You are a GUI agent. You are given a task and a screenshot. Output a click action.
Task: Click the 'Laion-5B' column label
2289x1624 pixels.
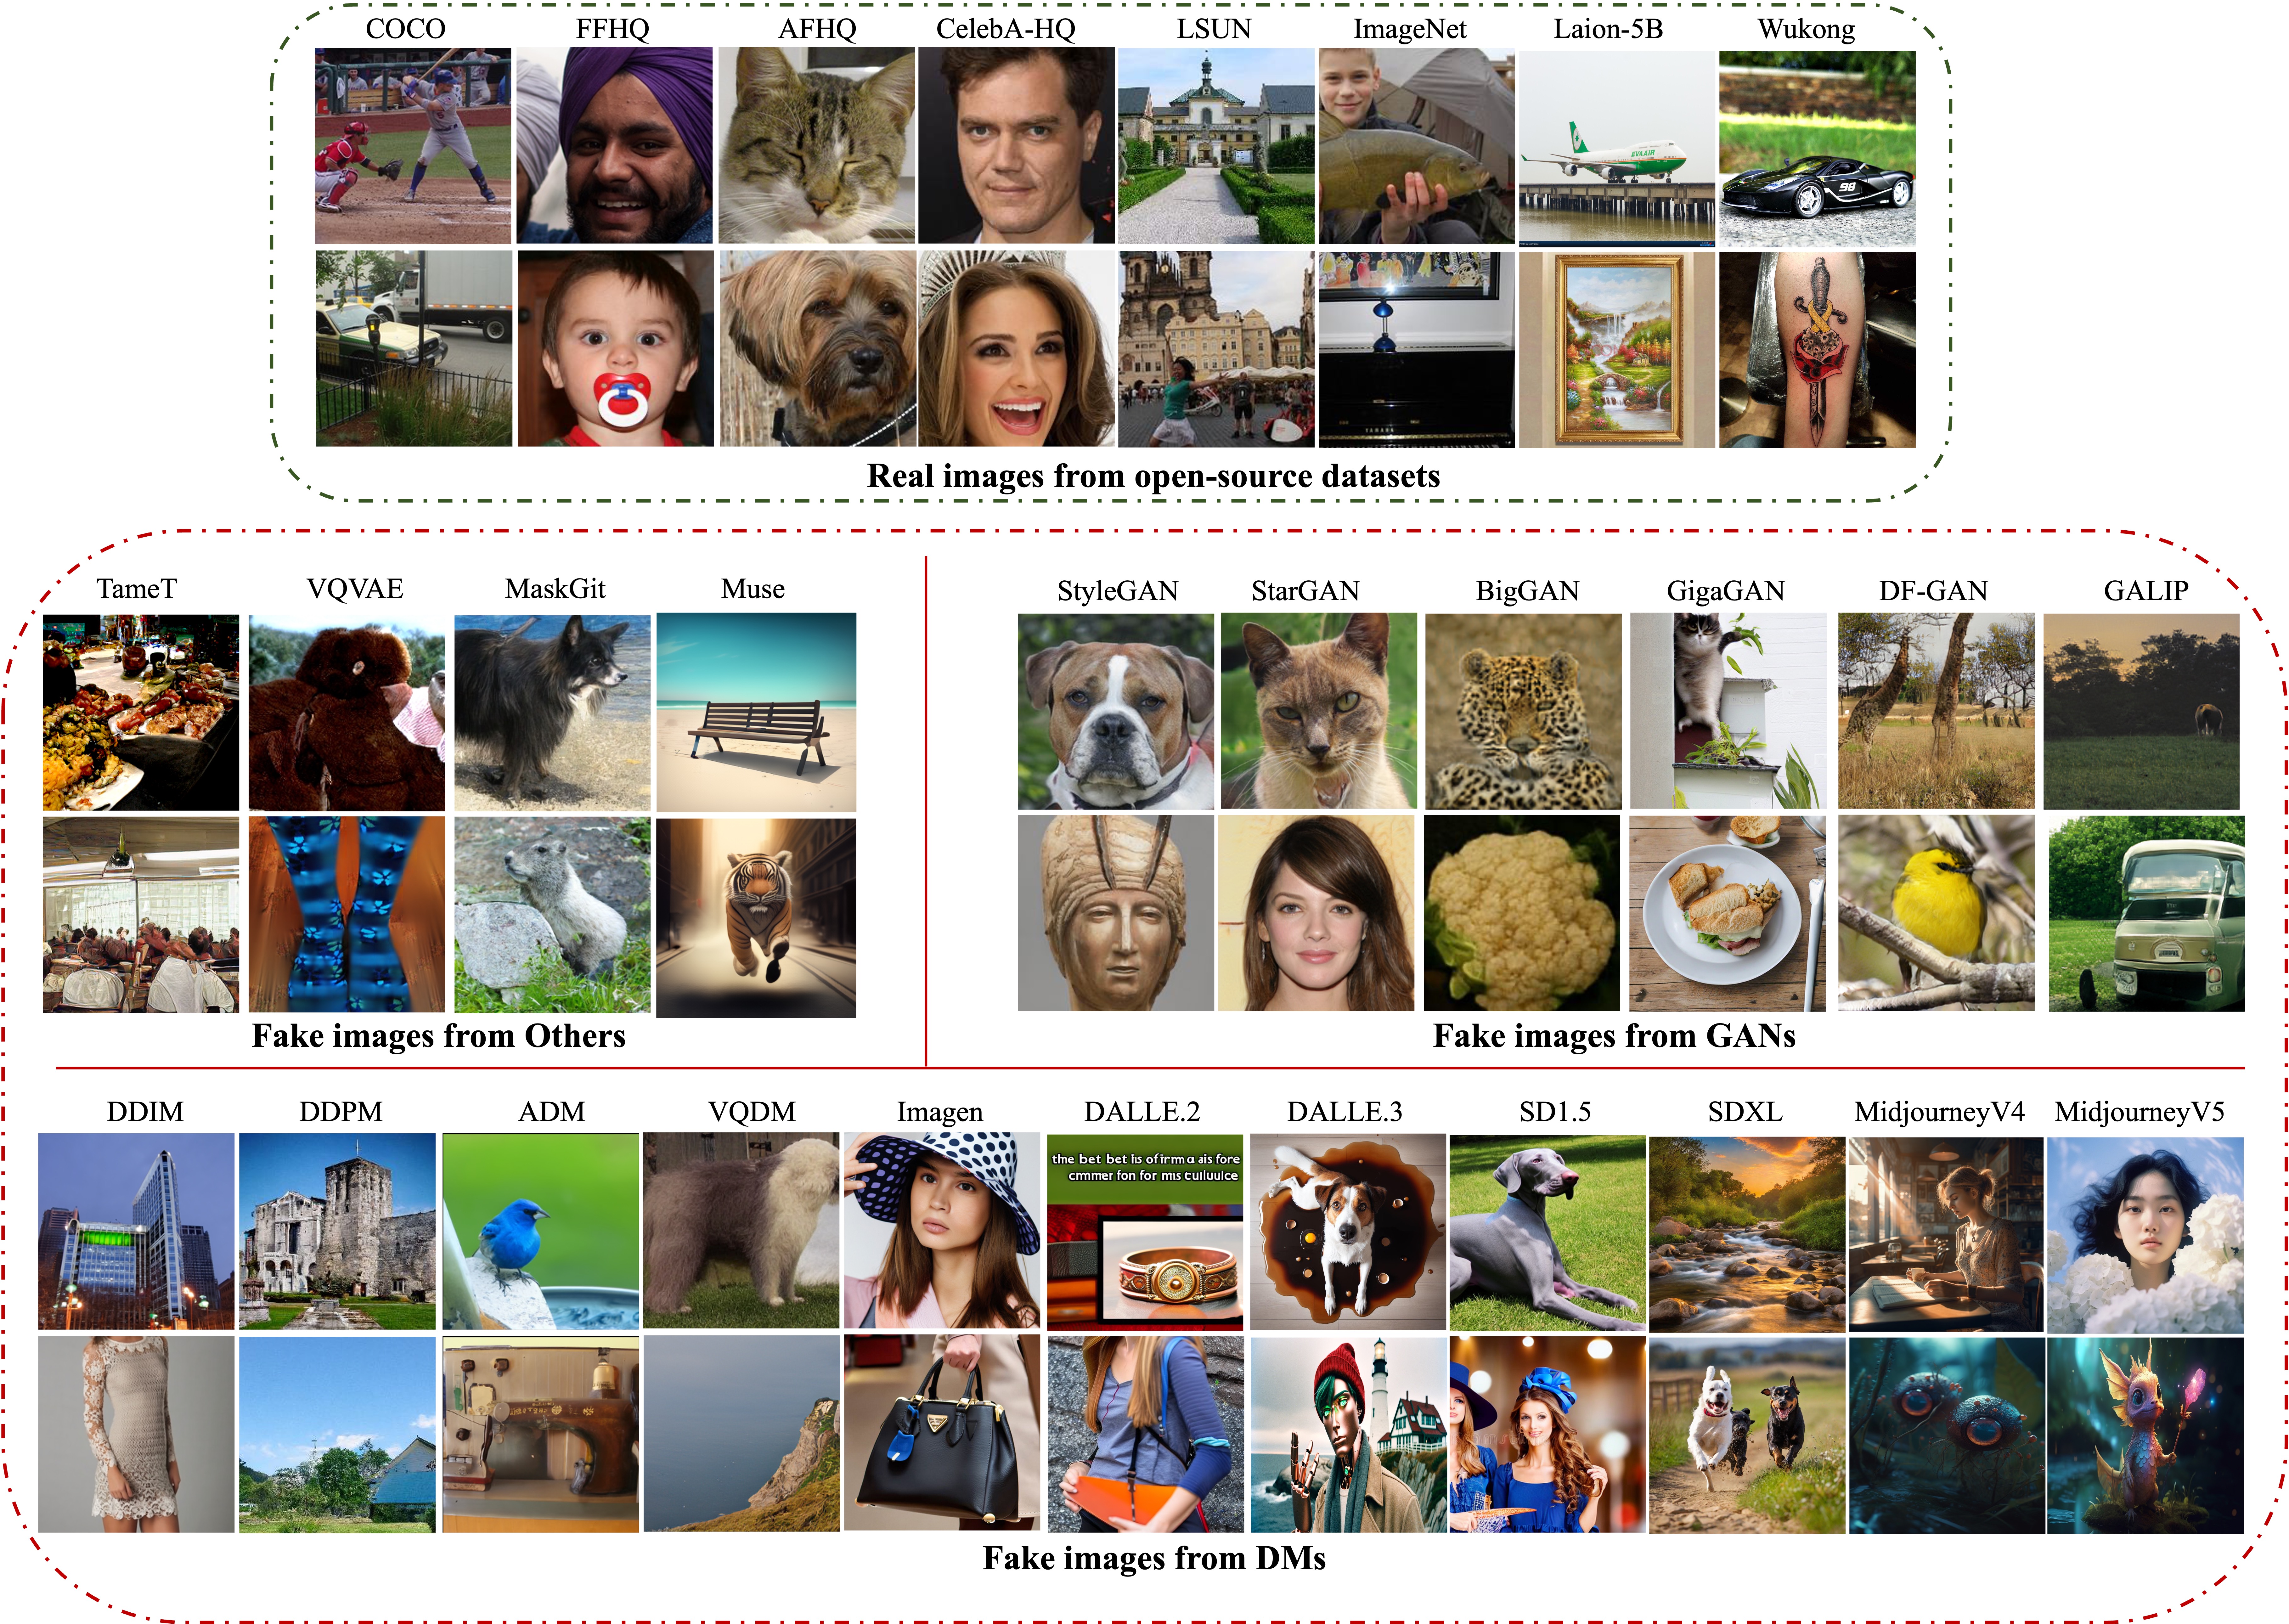click(x=1608, y=29)
